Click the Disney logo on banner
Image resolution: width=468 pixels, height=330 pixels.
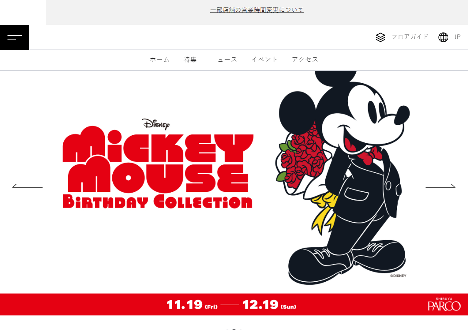tap(156, 124)
